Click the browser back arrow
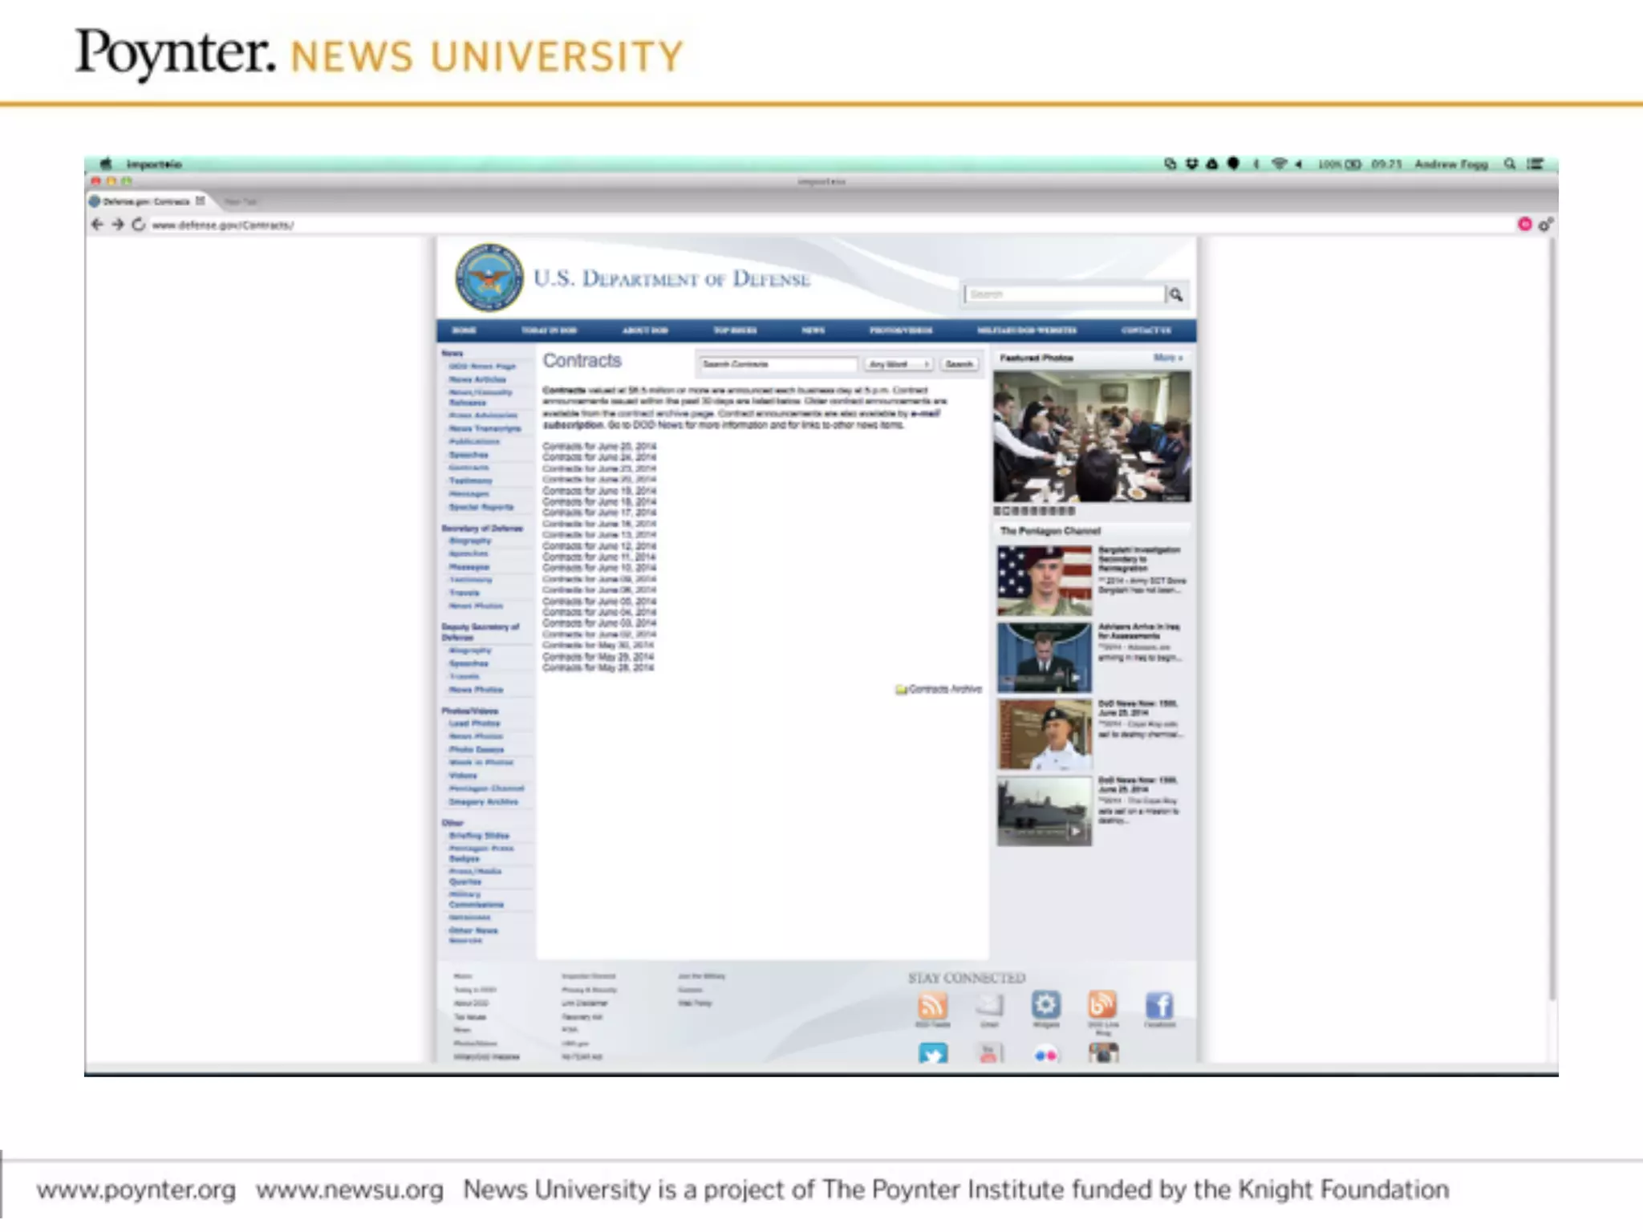The image size is (1643, 1232). (97, 225)
